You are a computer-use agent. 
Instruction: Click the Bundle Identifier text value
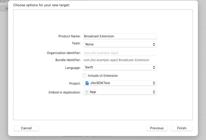(116, 60)
